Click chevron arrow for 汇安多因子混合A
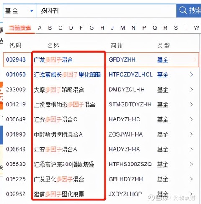This screenshot has height=204, width=201. coord(191,149)
